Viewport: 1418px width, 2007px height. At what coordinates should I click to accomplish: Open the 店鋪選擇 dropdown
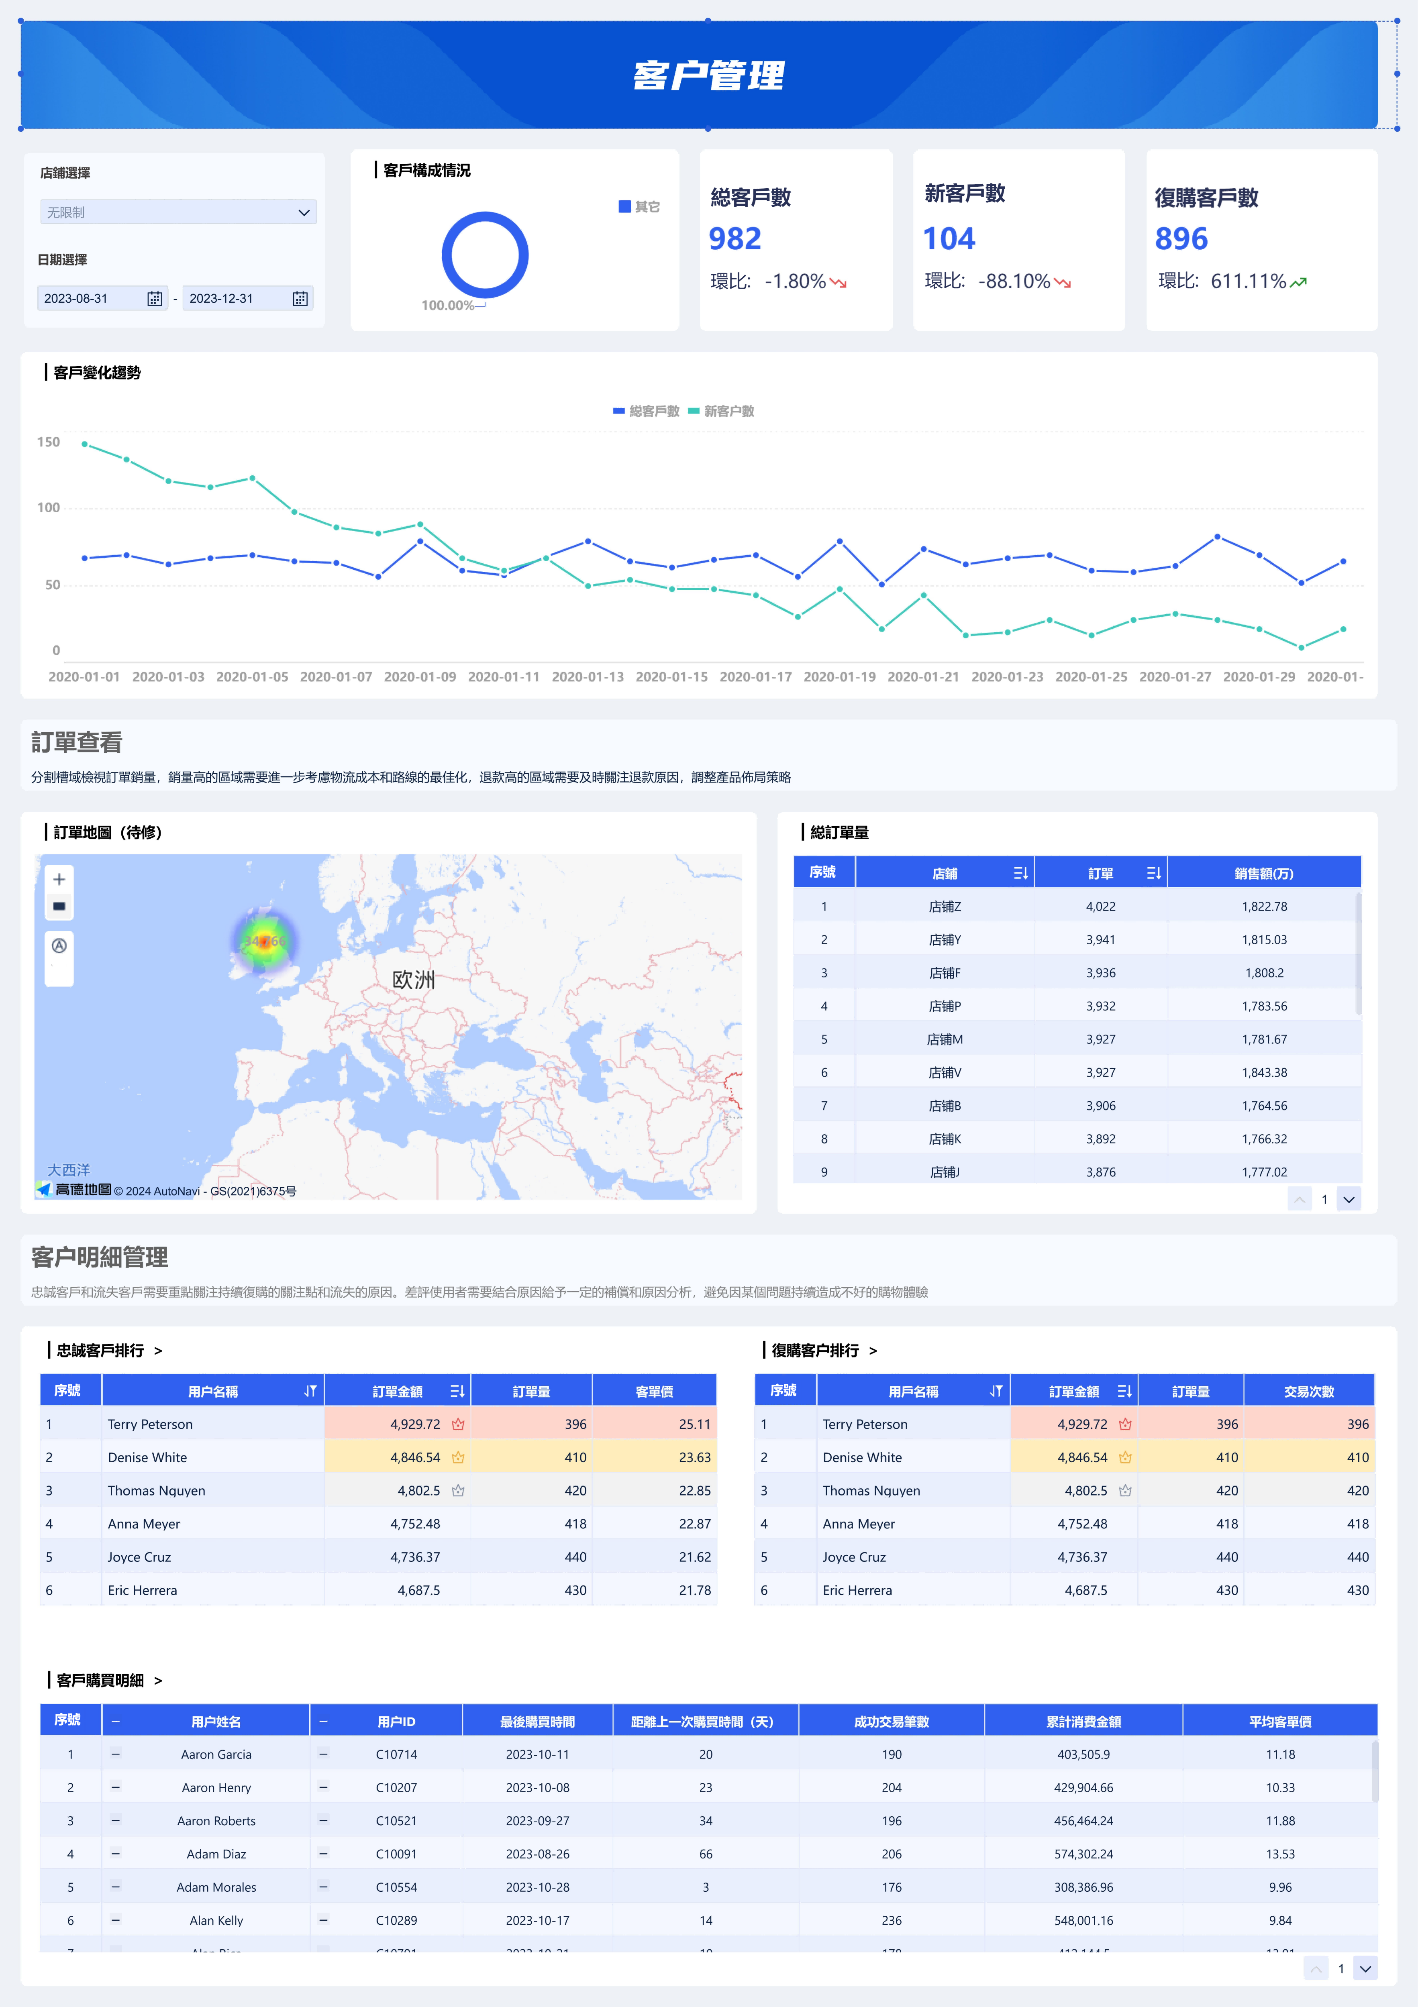coord(178,212)
